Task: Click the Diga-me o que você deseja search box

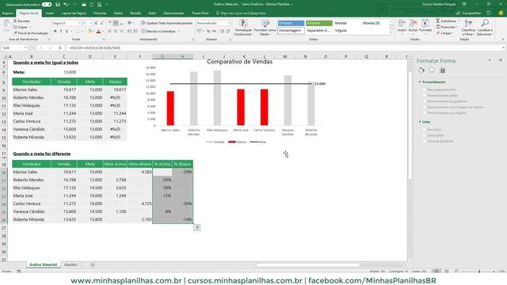Action: (241, 13)
